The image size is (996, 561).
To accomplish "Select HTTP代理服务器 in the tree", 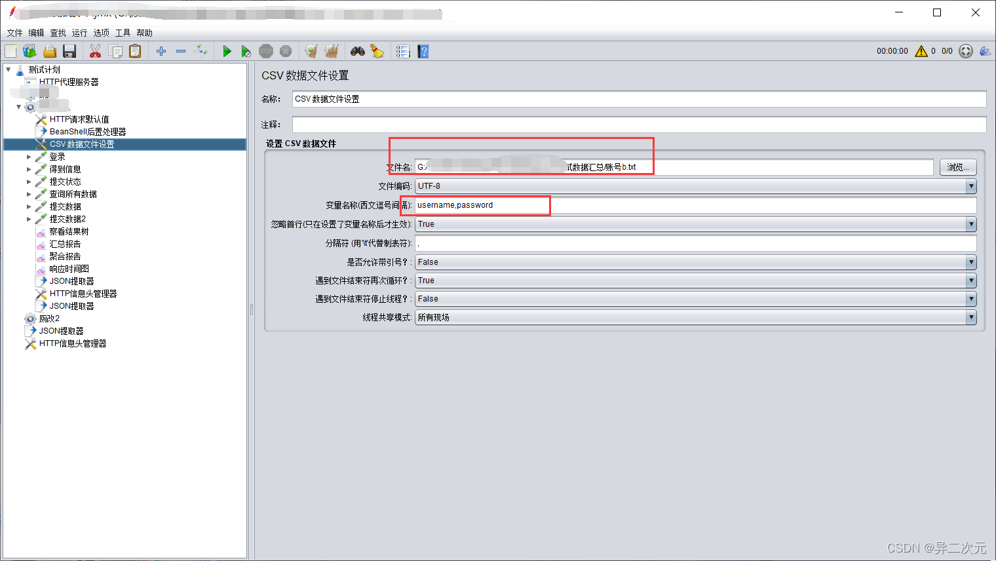I will [69, 82].
